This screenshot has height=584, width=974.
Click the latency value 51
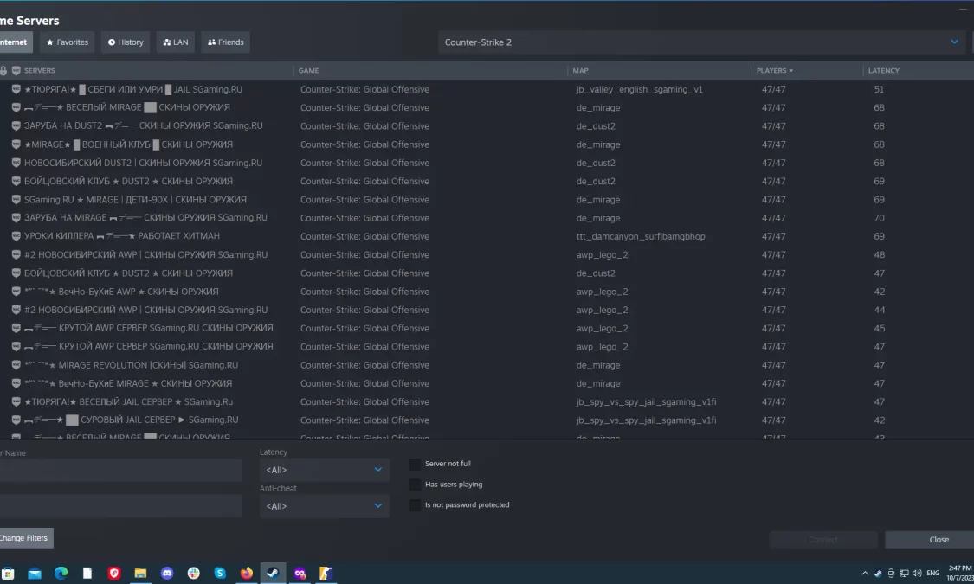[x=879, y=89]
